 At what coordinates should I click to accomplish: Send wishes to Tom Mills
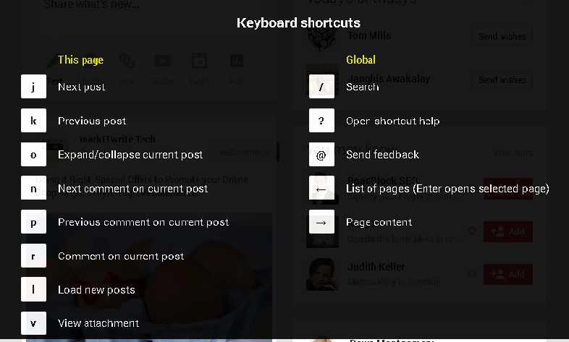[x=502, y=36]
